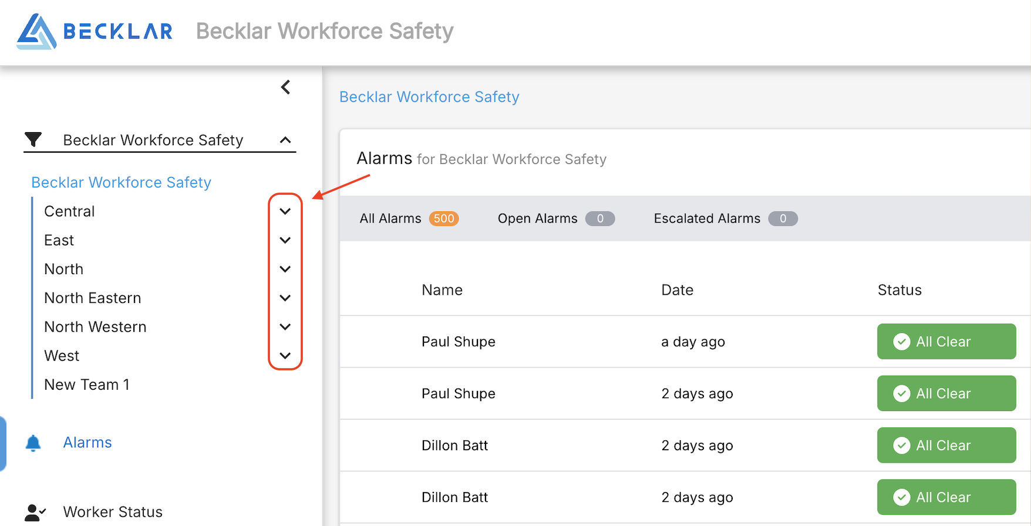Click the Worker Status person icon
Screen dimensions: 1031x526
[x=35, y=512]
